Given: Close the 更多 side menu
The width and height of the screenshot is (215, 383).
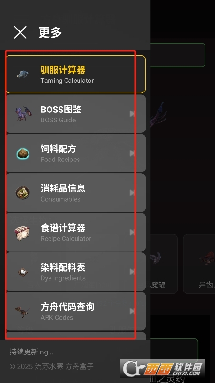Looking at the screenshot, I should coord(20,32).
